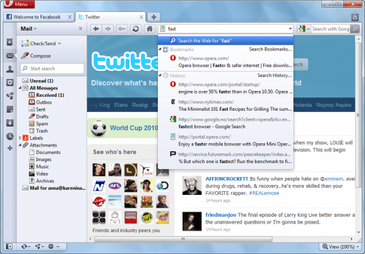Image resolution: width=365 pixels, height=254 pixels.
Task: Select the Unread (1) folder
Action: [38, 81]
